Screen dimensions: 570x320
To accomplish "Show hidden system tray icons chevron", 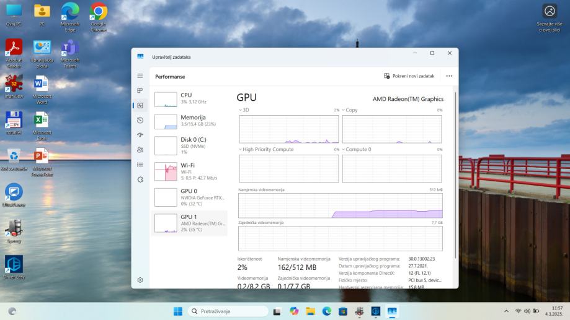I will 506,311.
